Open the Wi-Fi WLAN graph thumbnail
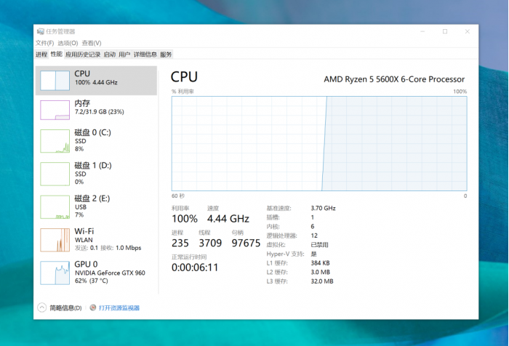The image size is (509, 346). (x=55, y=240)
